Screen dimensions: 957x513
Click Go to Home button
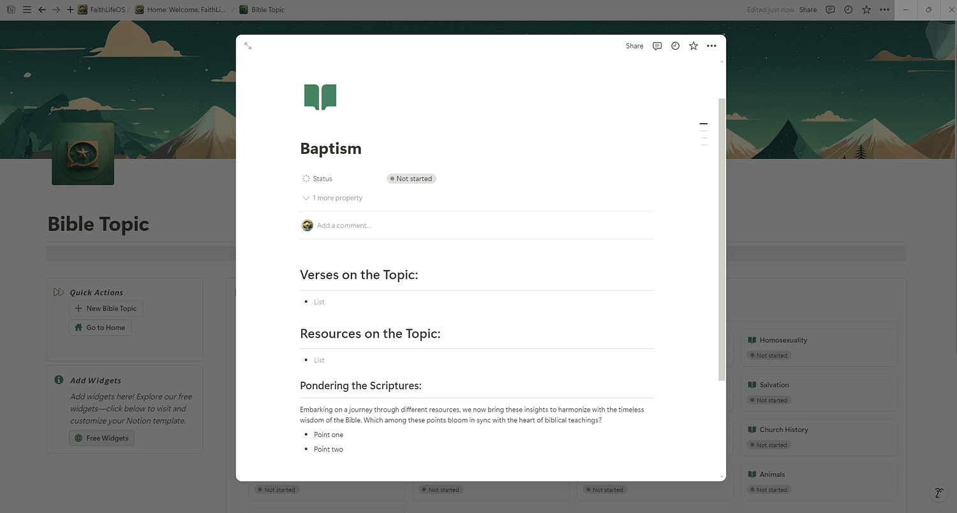(x=100, y=327)
